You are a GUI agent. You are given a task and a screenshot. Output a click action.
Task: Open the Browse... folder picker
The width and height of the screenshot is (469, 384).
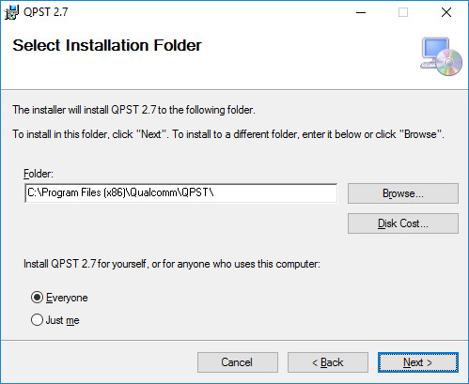(x=403, y=193)
